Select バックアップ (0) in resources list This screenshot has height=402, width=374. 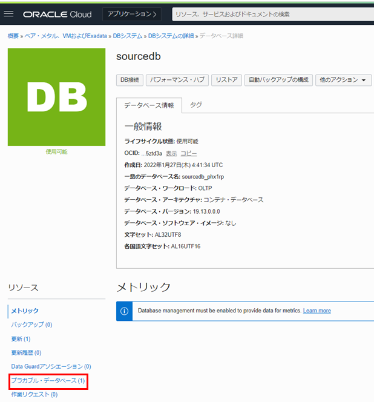point(31,325)
